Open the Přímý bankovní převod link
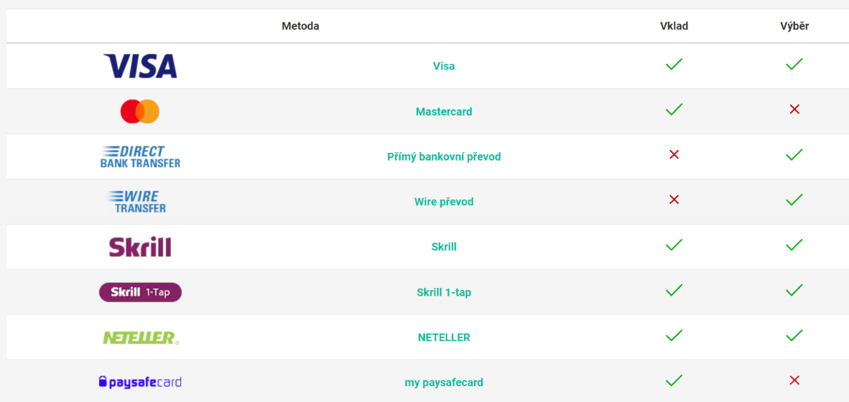The width and height of the screenshot is (849, 402). tap(444, 156)
